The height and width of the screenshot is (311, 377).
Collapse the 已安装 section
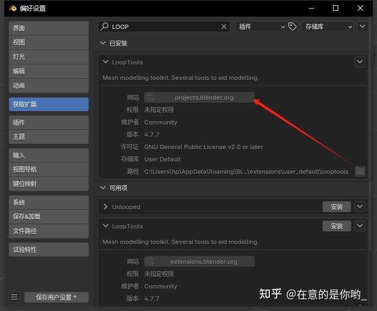coord(103,43)
